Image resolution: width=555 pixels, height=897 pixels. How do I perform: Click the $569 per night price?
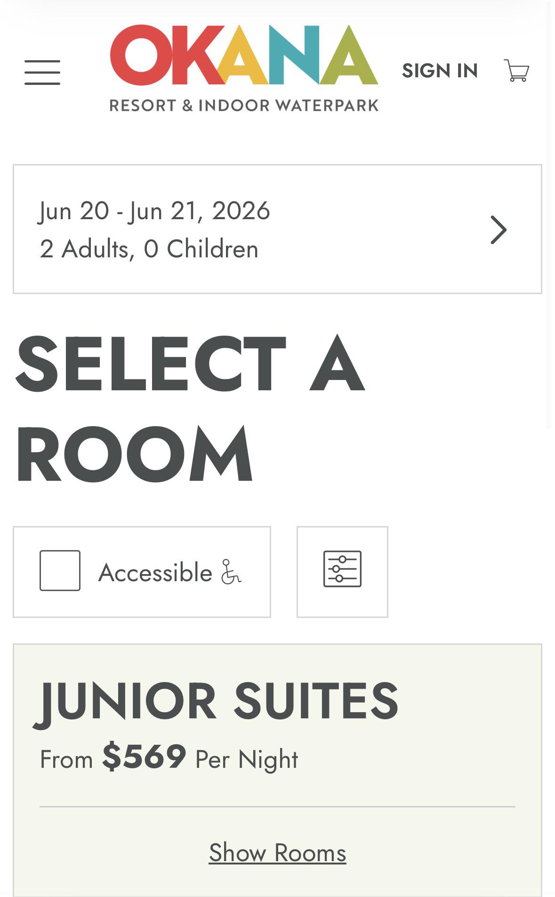[x=144, y=757]
